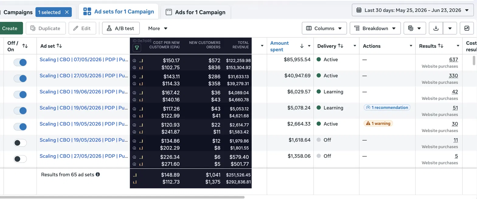Click the 330 website purchases result
Viewport: 477px width, 199px height.
453,76
